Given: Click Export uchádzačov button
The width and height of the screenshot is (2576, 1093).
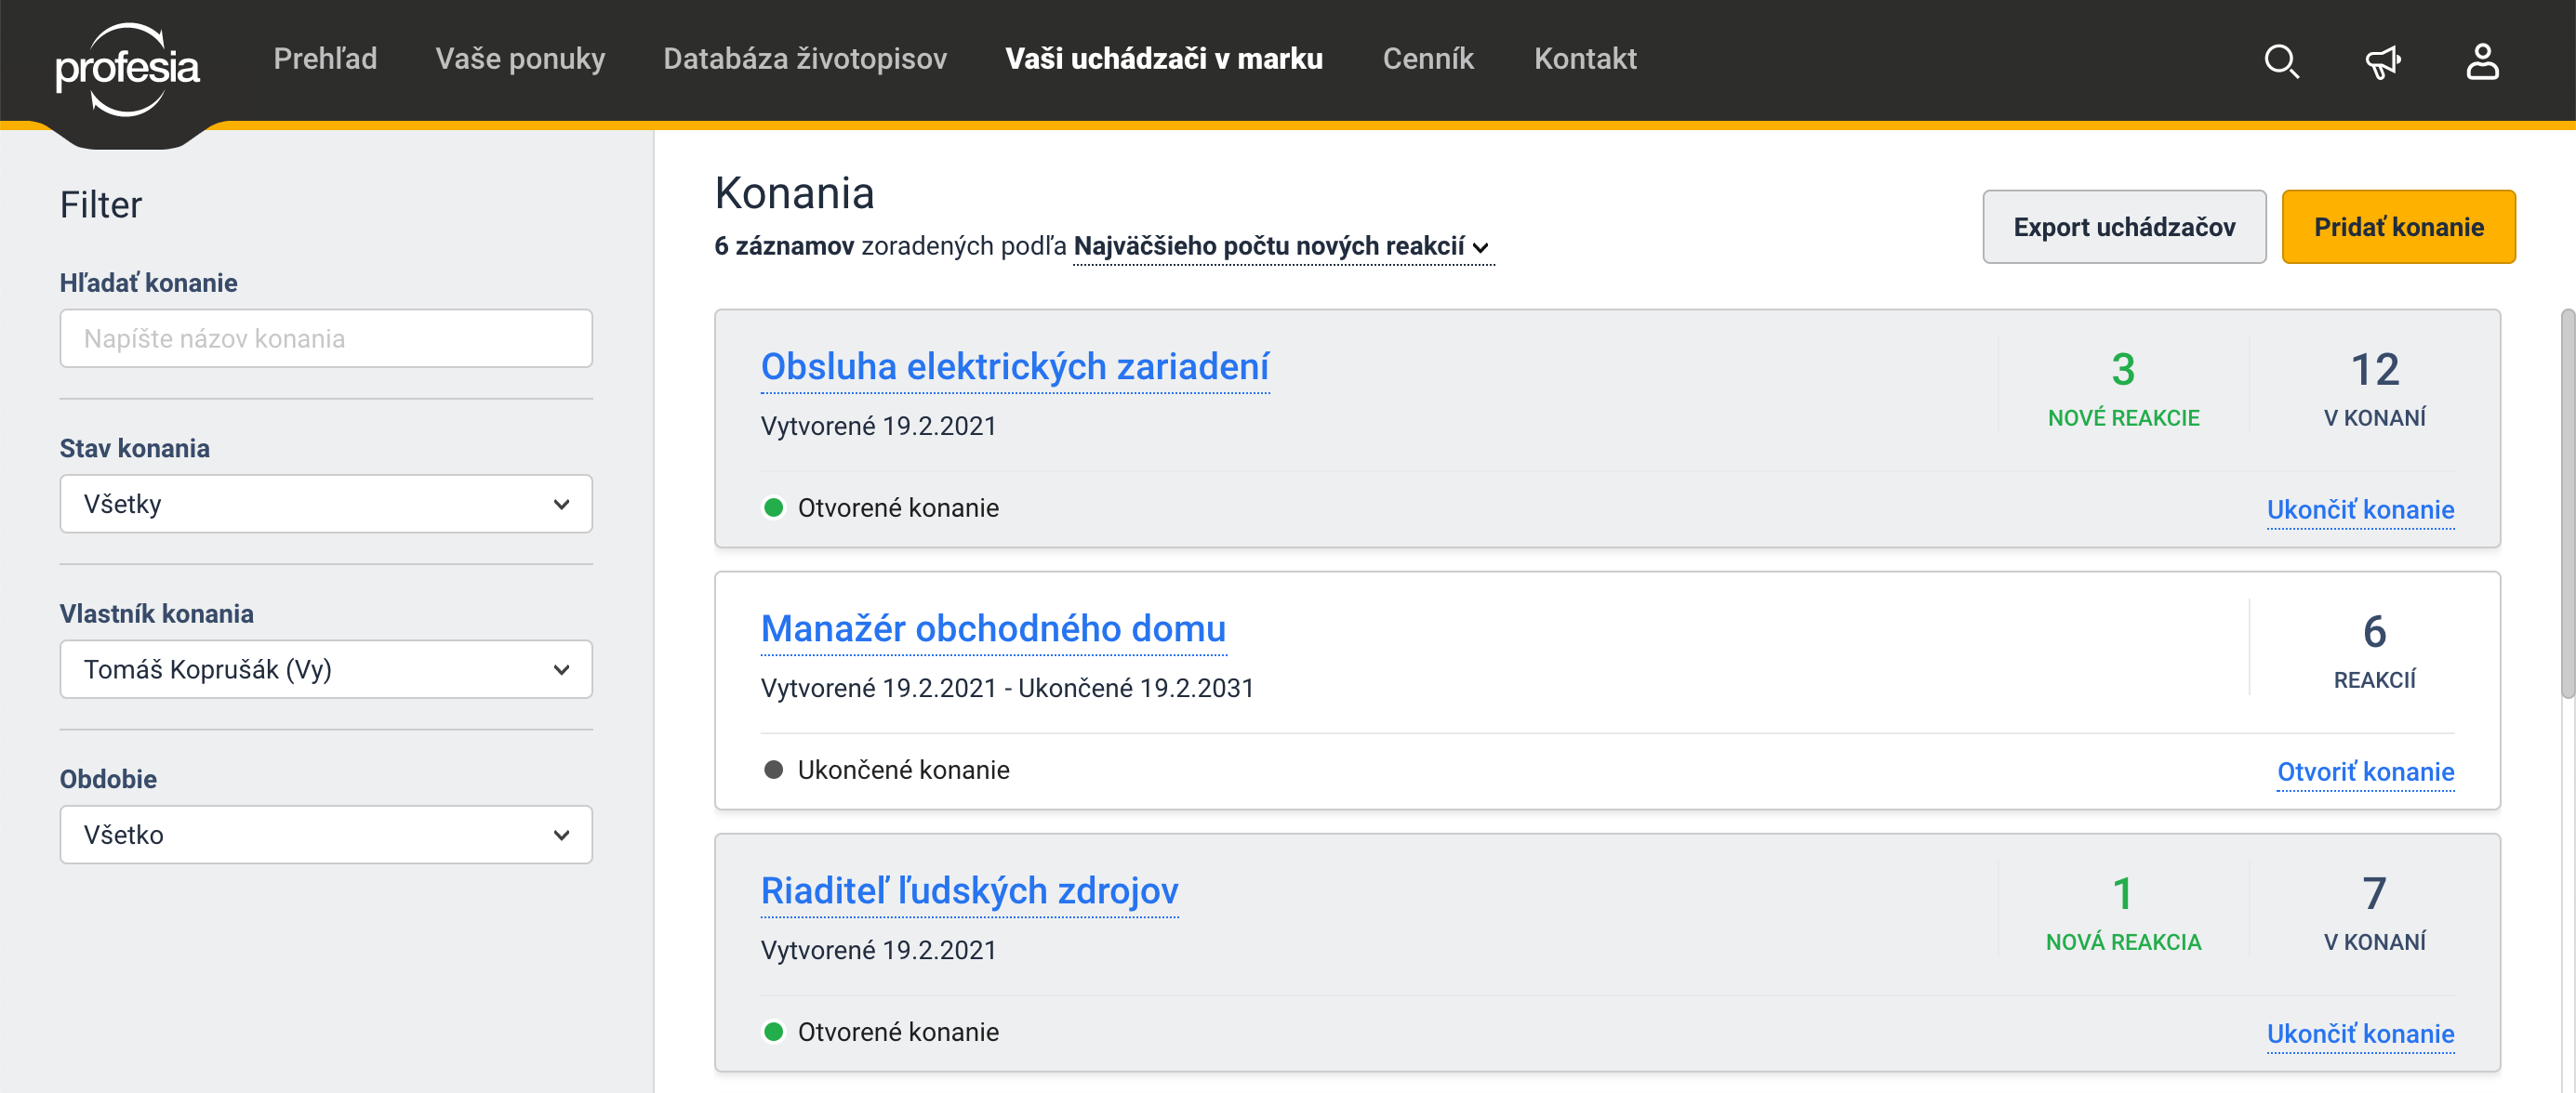Looking at the screenshot, I should tap(2124, 227).
